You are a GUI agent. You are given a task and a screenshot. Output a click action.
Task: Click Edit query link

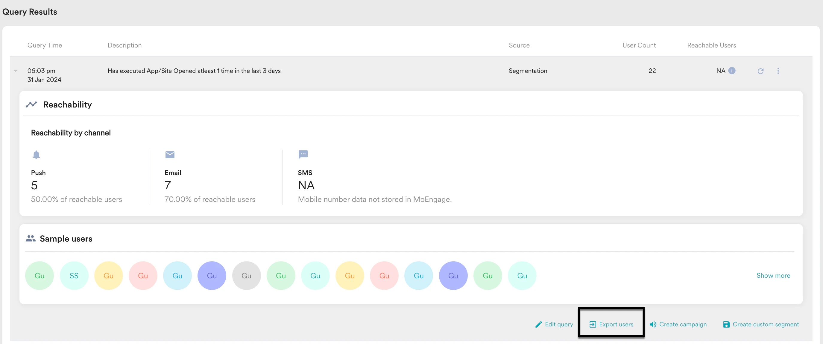pyautogui.click(x=554, y=324)
